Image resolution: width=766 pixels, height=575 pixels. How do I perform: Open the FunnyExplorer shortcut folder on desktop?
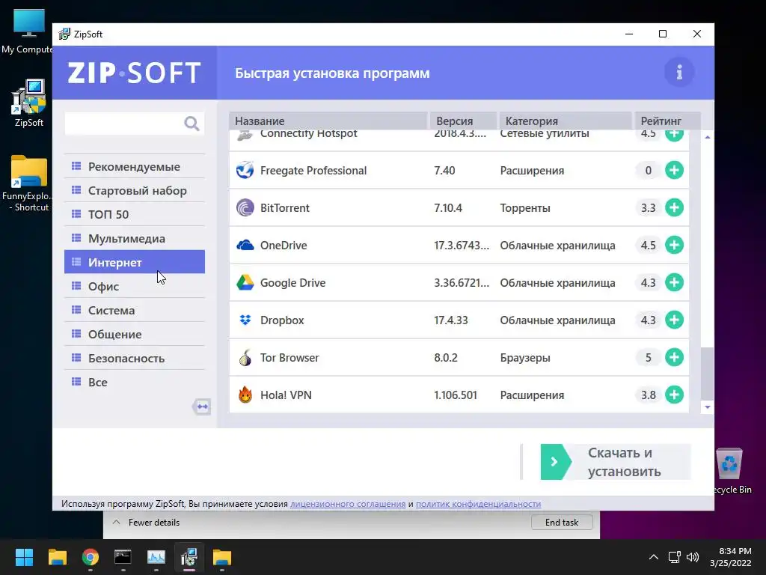(x=28, y=183)
